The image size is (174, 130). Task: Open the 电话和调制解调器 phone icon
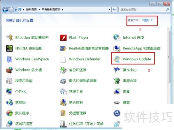[63, 81]
